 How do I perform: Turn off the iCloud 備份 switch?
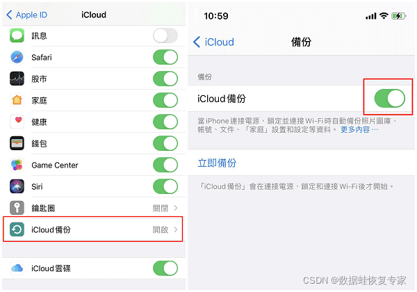tap(390, 99)
